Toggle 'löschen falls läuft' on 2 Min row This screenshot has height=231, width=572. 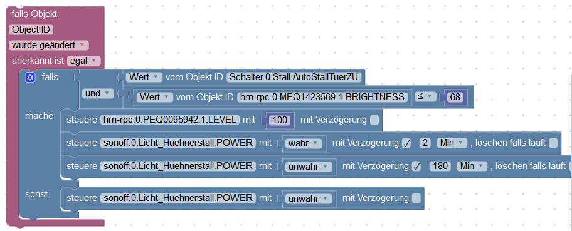553,143
